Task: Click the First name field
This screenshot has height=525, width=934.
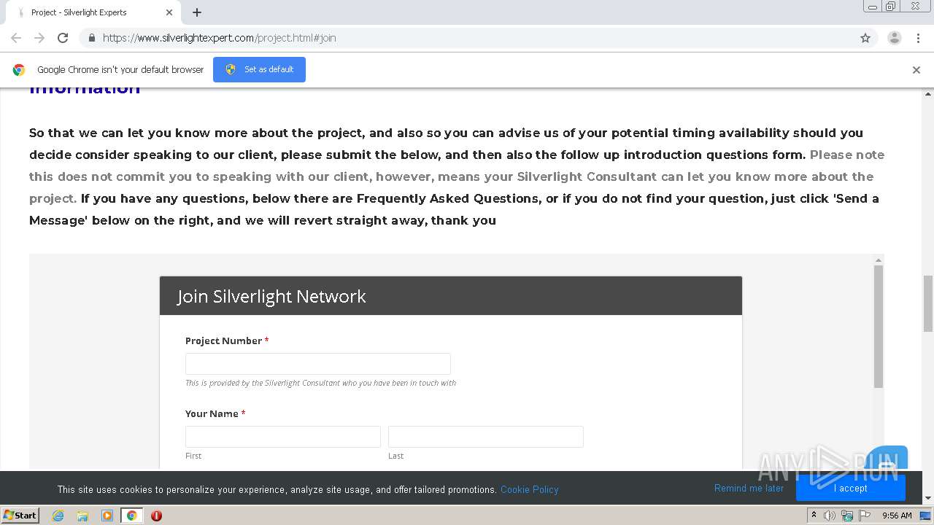Action: [283, 437]
